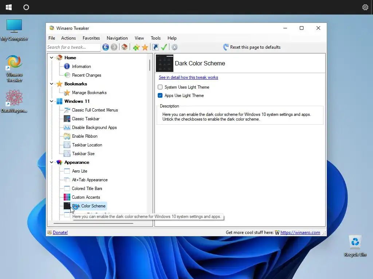Screen dimensions: 373x279
Task: Open See in detail how this tweak works
Action: click(x=188, y=77)
